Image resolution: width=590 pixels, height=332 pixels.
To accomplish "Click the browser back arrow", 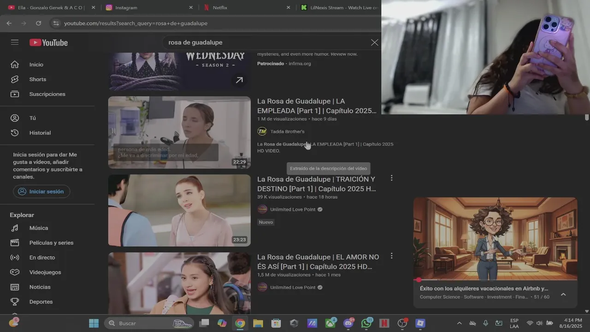I will (9, 23).
